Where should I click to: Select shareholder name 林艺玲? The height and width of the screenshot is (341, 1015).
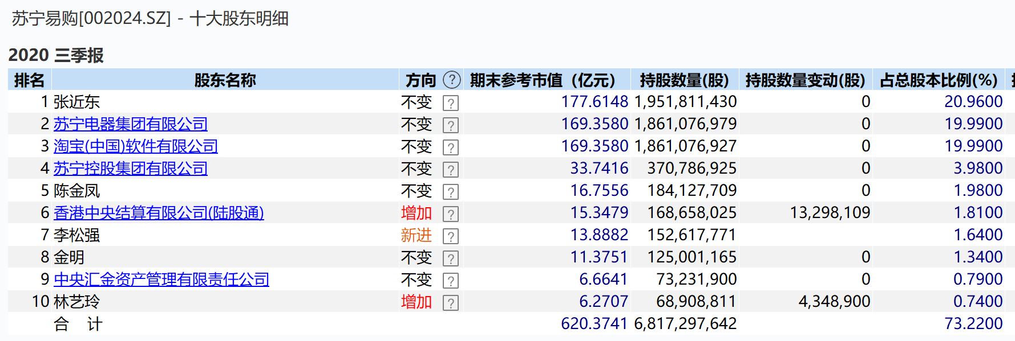[76, 302]
